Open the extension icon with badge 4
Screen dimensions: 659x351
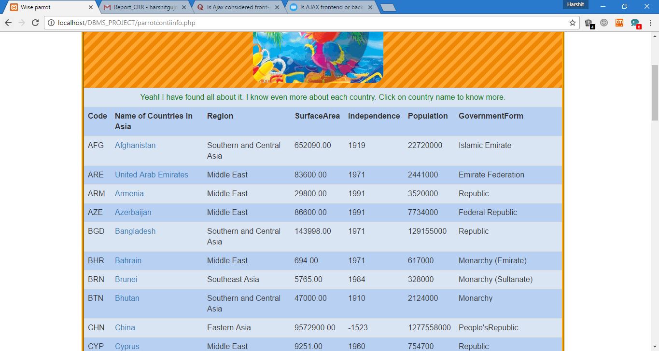coord(589,23)
